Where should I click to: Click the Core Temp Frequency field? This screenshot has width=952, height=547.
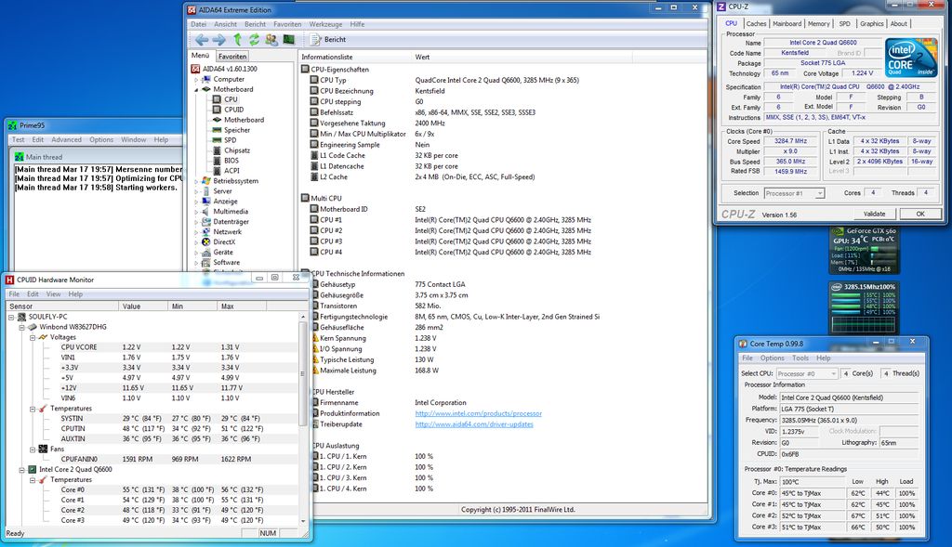849,421
